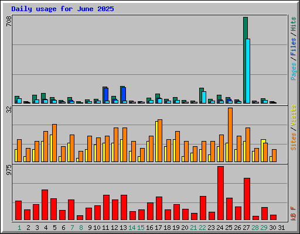The height and width of the screenshot is (234, 300).
Task: Click the day "13" label on x-axis
Action: click(123, 228)
